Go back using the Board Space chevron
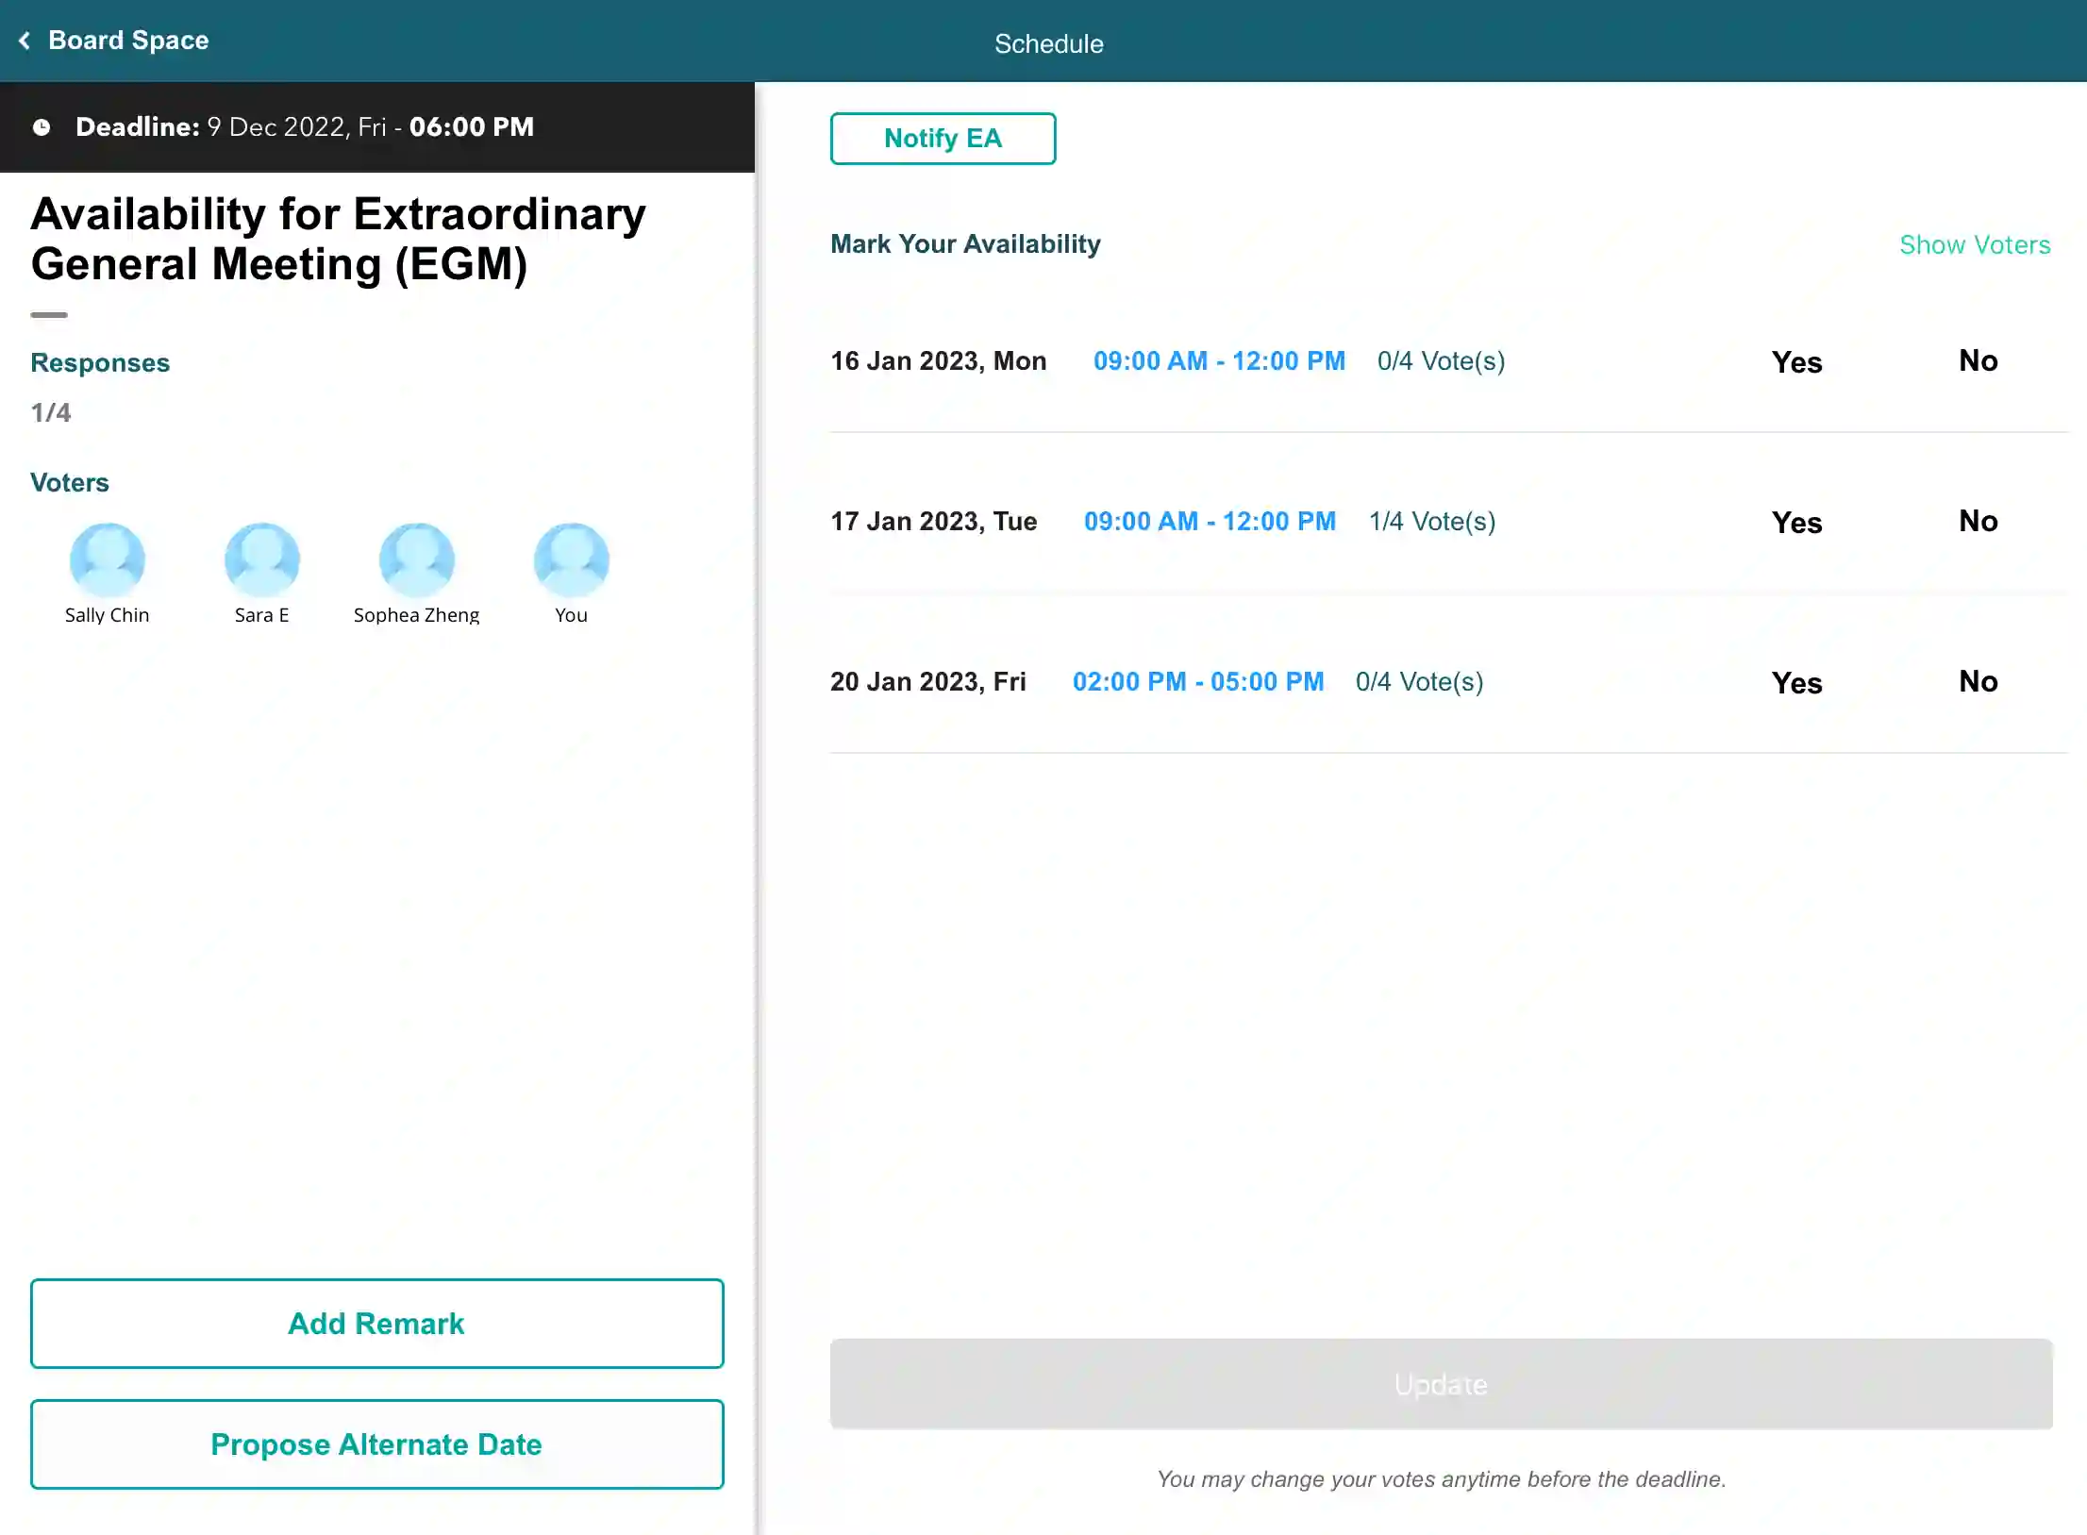Viewport: 2087px width, 1535px height. [x=25, y=41]
